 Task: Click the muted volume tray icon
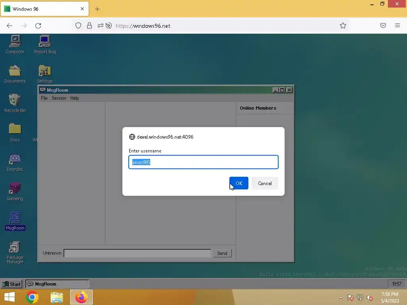click(x=369, y=297)
